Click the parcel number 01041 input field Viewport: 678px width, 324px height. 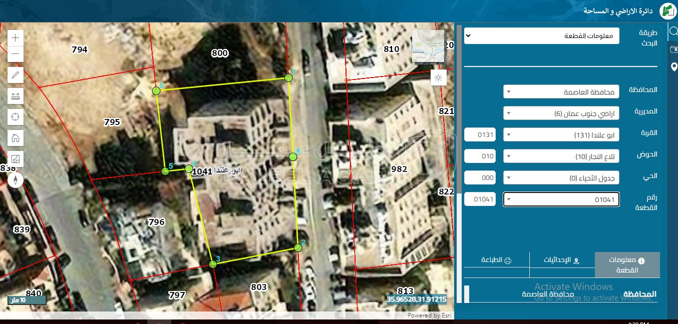point(480,199)
